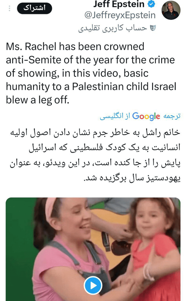The image size is (186, 301).
Task: Click the يهودستيز سال برگزیده شد line
Action: tap(132, 178)
